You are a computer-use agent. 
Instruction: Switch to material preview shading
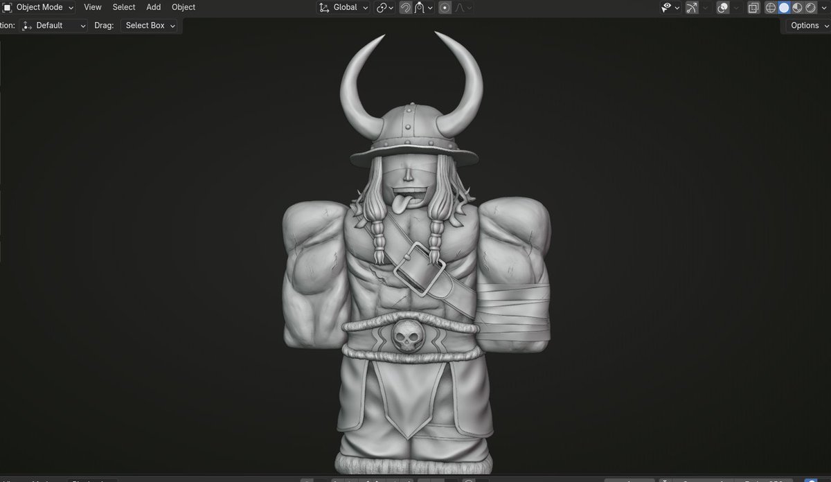click(797, 8)
